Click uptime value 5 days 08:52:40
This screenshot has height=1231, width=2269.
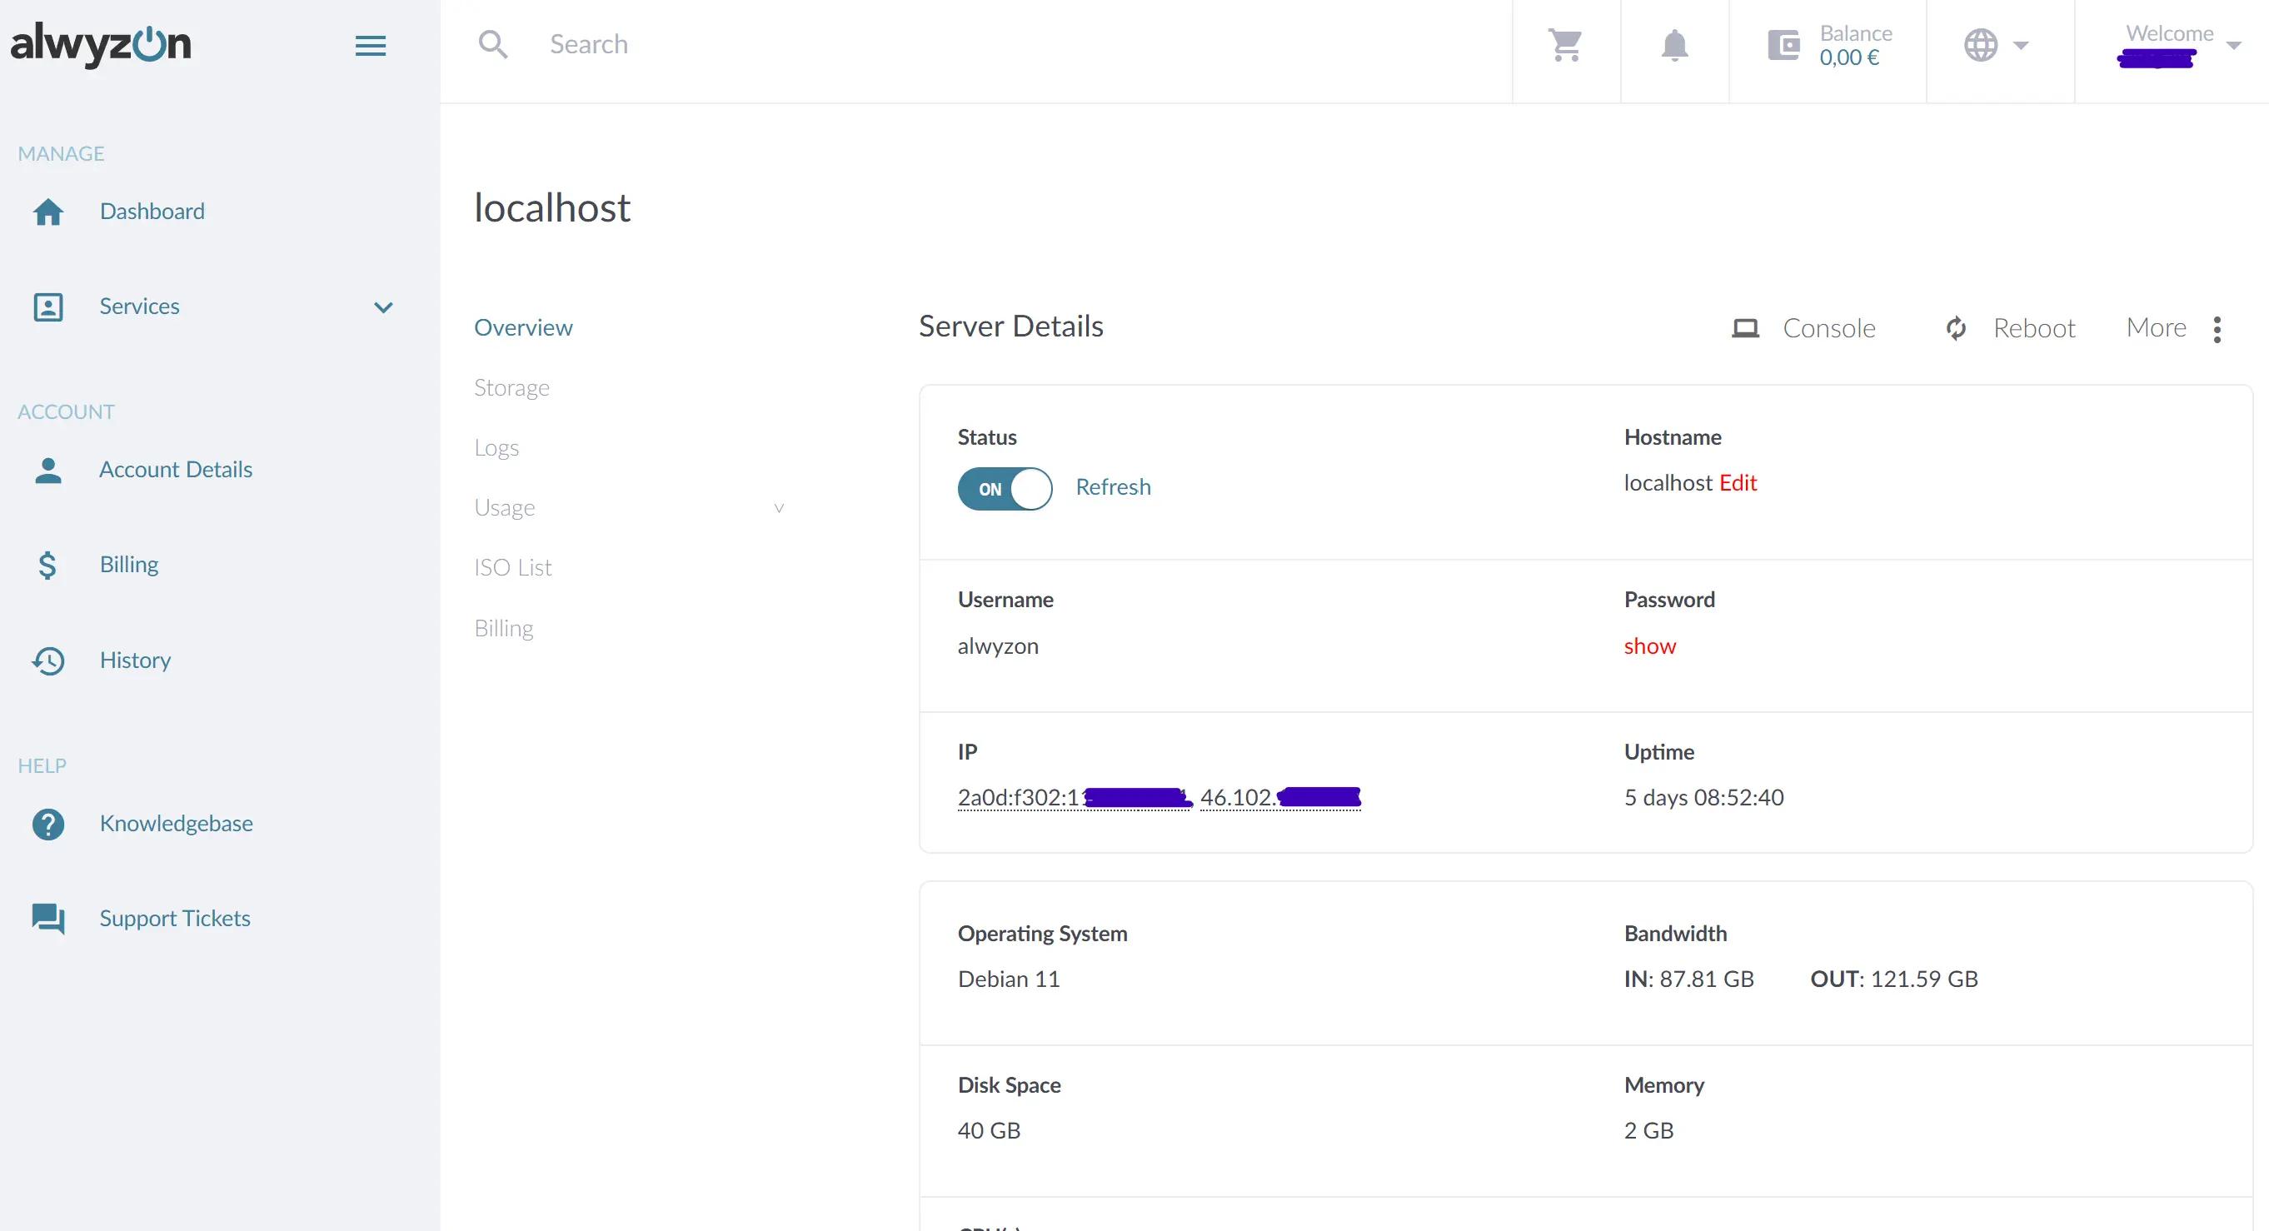[1703, 798]
